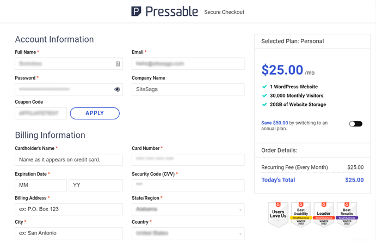The width and height of the screenshot is (376, 241).
Task: Open the State/Region dropdown
Action: pos(188,209)
